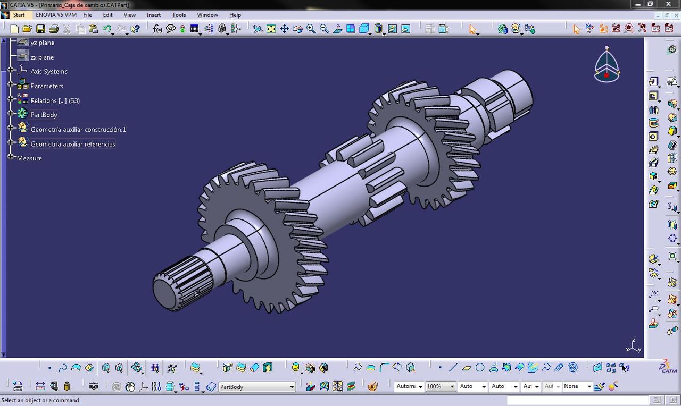The width and height of the screenshot is (681, 406).
Task: Expand Geometría auxiliar construcción.1 node
Action: [11, 128]
